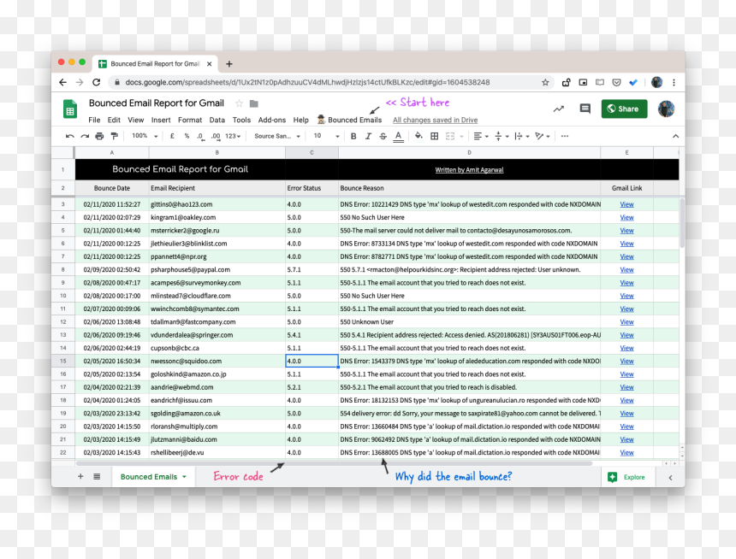The width and height of the screenshot is (736, 559).
Task: Format as percent
Action: coord(187,136)
